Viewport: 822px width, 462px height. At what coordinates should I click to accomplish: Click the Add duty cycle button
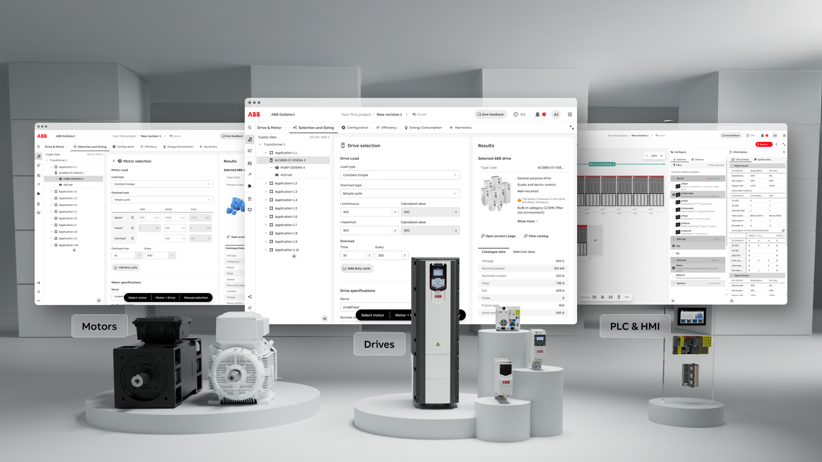tap(357, 268)
